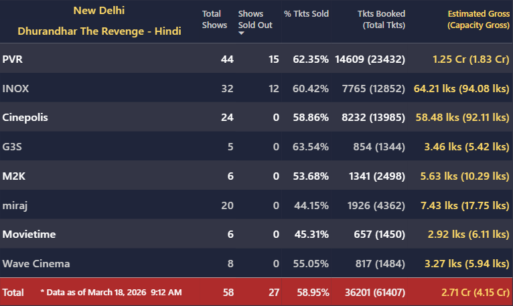The image size is (513, 306).
Task: Sort by Tkts Booked (Total Tkts) header
Action: tap(381, 19)
